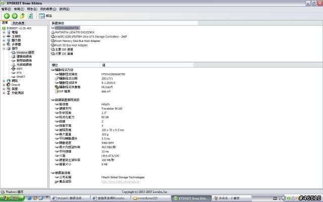
Task: Click the 'Travelstar 5K100' value
Action: click(112, 109)
